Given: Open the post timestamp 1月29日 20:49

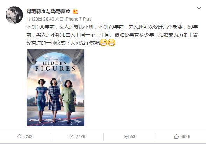Looking at the screenshot, I should 40,19.
